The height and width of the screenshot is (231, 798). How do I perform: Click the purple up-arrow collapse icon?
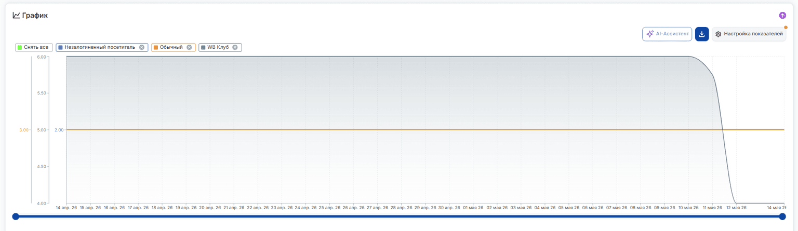pos(782,16)
